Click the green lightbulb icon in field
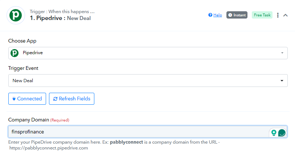The image size is (295, 156). coord(274,133)
